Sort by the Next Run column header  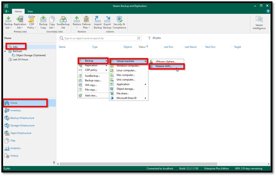click(210, 47)
